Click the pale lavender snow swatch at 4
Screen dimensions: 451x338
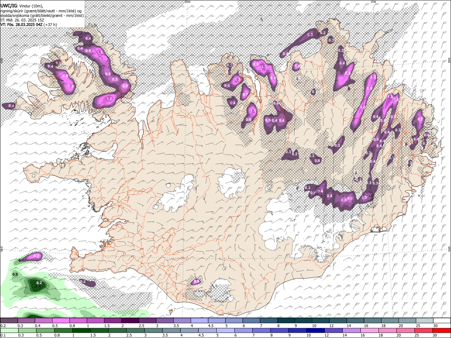click(199, 320)
